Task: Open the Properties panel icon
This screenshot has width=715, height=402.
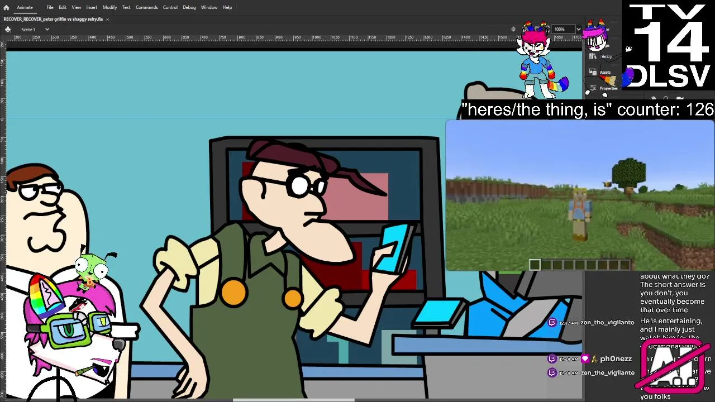Action: coord(593,88)
